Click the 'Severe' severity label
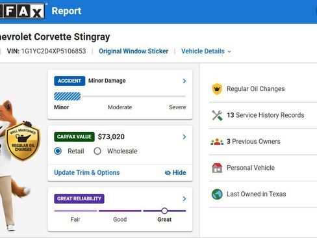The width and height of the screenshot is (317, 238). click(177, 107)
